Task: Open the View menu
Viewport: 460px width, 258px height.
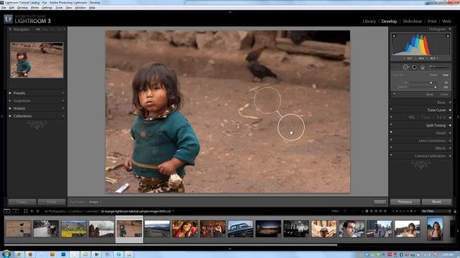Action: [69, 8]
